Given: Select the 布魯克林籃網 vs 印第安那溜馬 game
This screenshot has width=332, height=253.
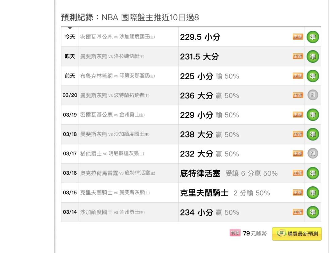Looking at the screenshot, I should click(x=117, y=76).
